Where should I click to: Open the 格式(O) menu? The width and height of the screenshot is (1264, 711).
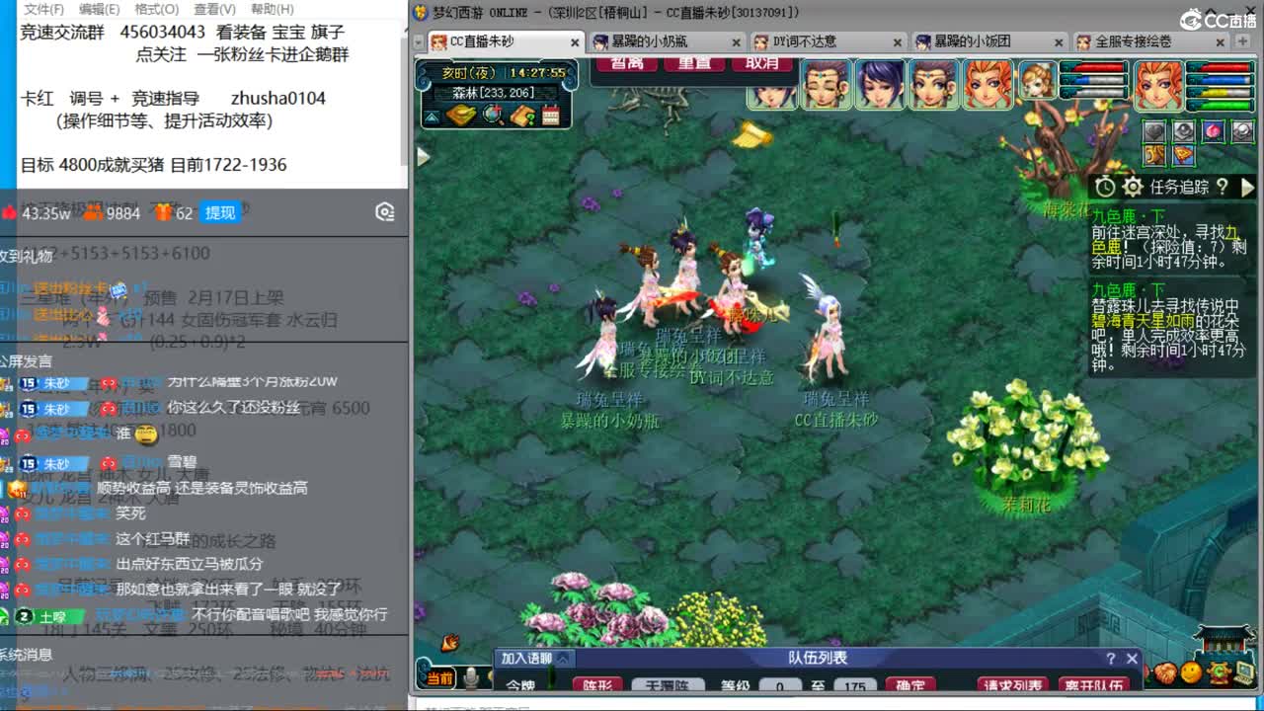click(x=156, y=9)
